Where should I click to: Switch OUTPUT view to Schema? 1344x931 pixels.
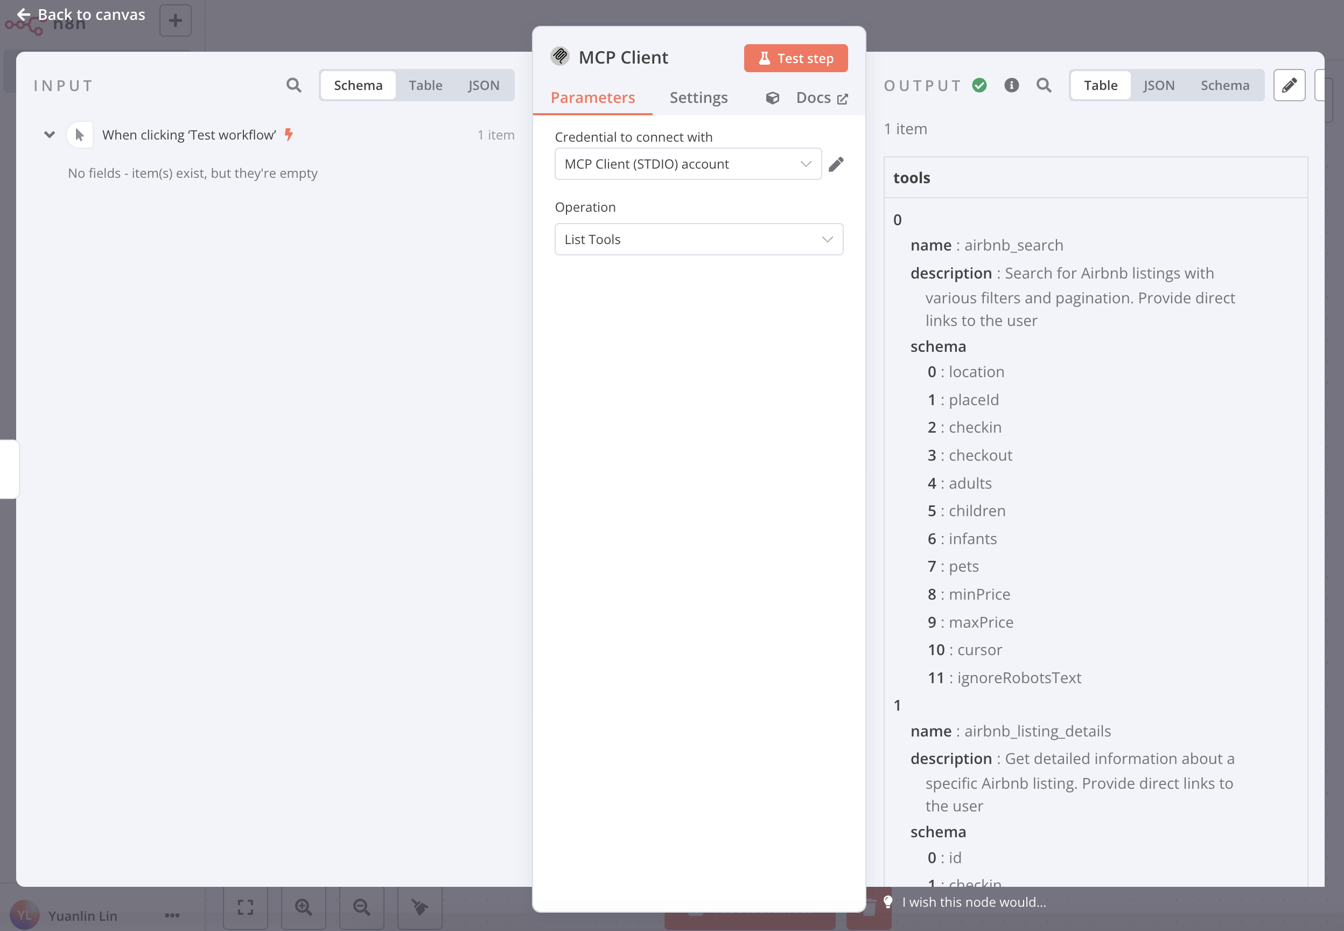[x=1224, y=85]
